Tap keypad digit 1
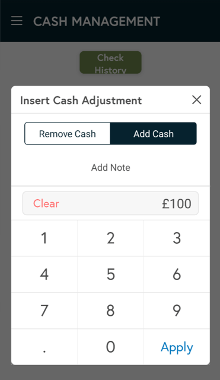220x380 pixels. click(44, 238)
